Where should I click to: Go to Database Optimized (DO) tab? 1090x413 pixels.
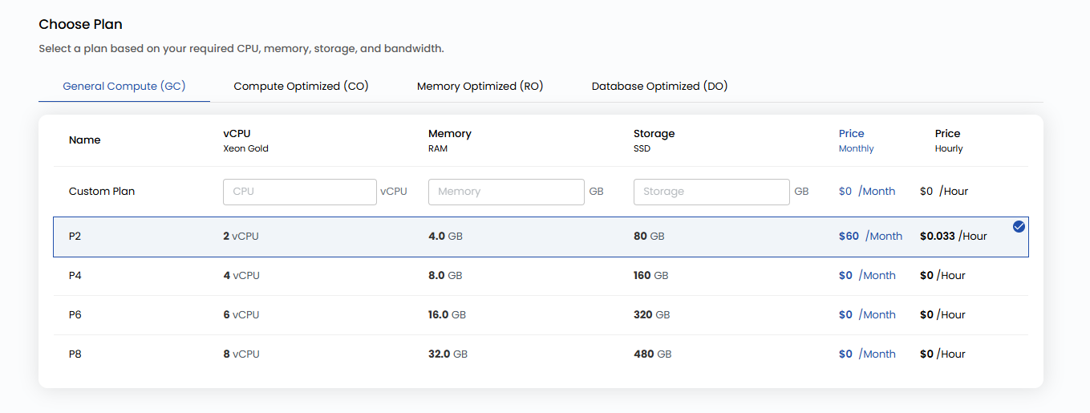[659, 86]
